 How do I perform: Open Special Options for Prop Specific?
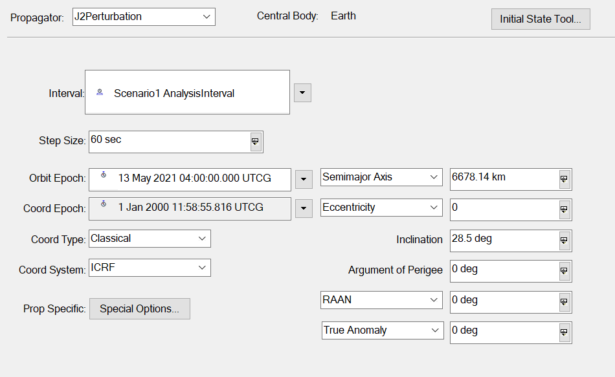point(139,308)
